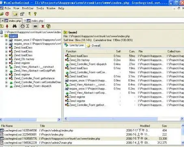Open the Profiler menu
This screenshot has height=147, width=184.
28,9
